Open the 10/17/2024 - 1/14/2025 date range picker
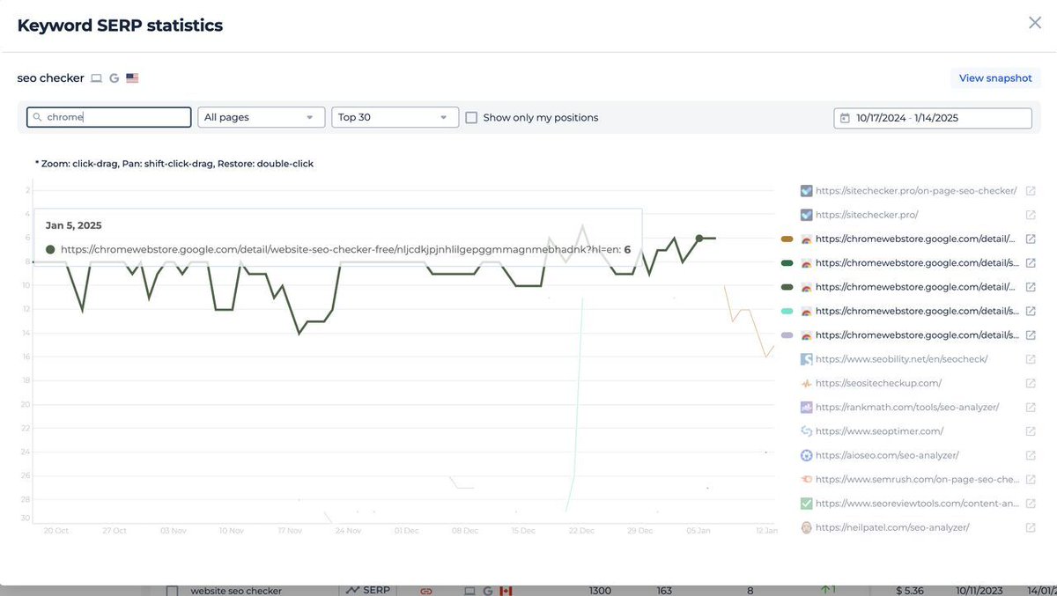Image resolution: width=1057 pixels, height=596 pixels. pyautogui.click(x=932, y=118)
